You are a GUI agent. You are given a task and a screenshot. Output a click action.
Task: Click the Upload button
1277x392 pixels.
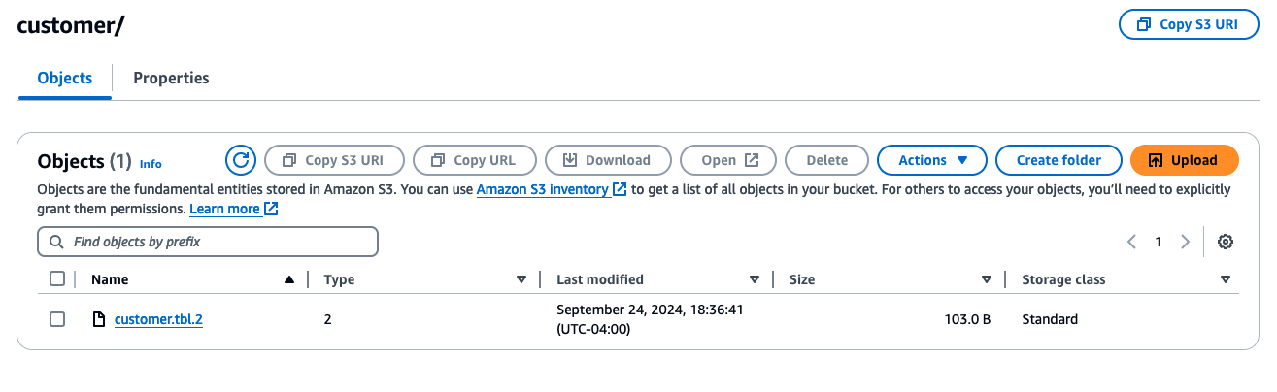[x=1184, y=160]
